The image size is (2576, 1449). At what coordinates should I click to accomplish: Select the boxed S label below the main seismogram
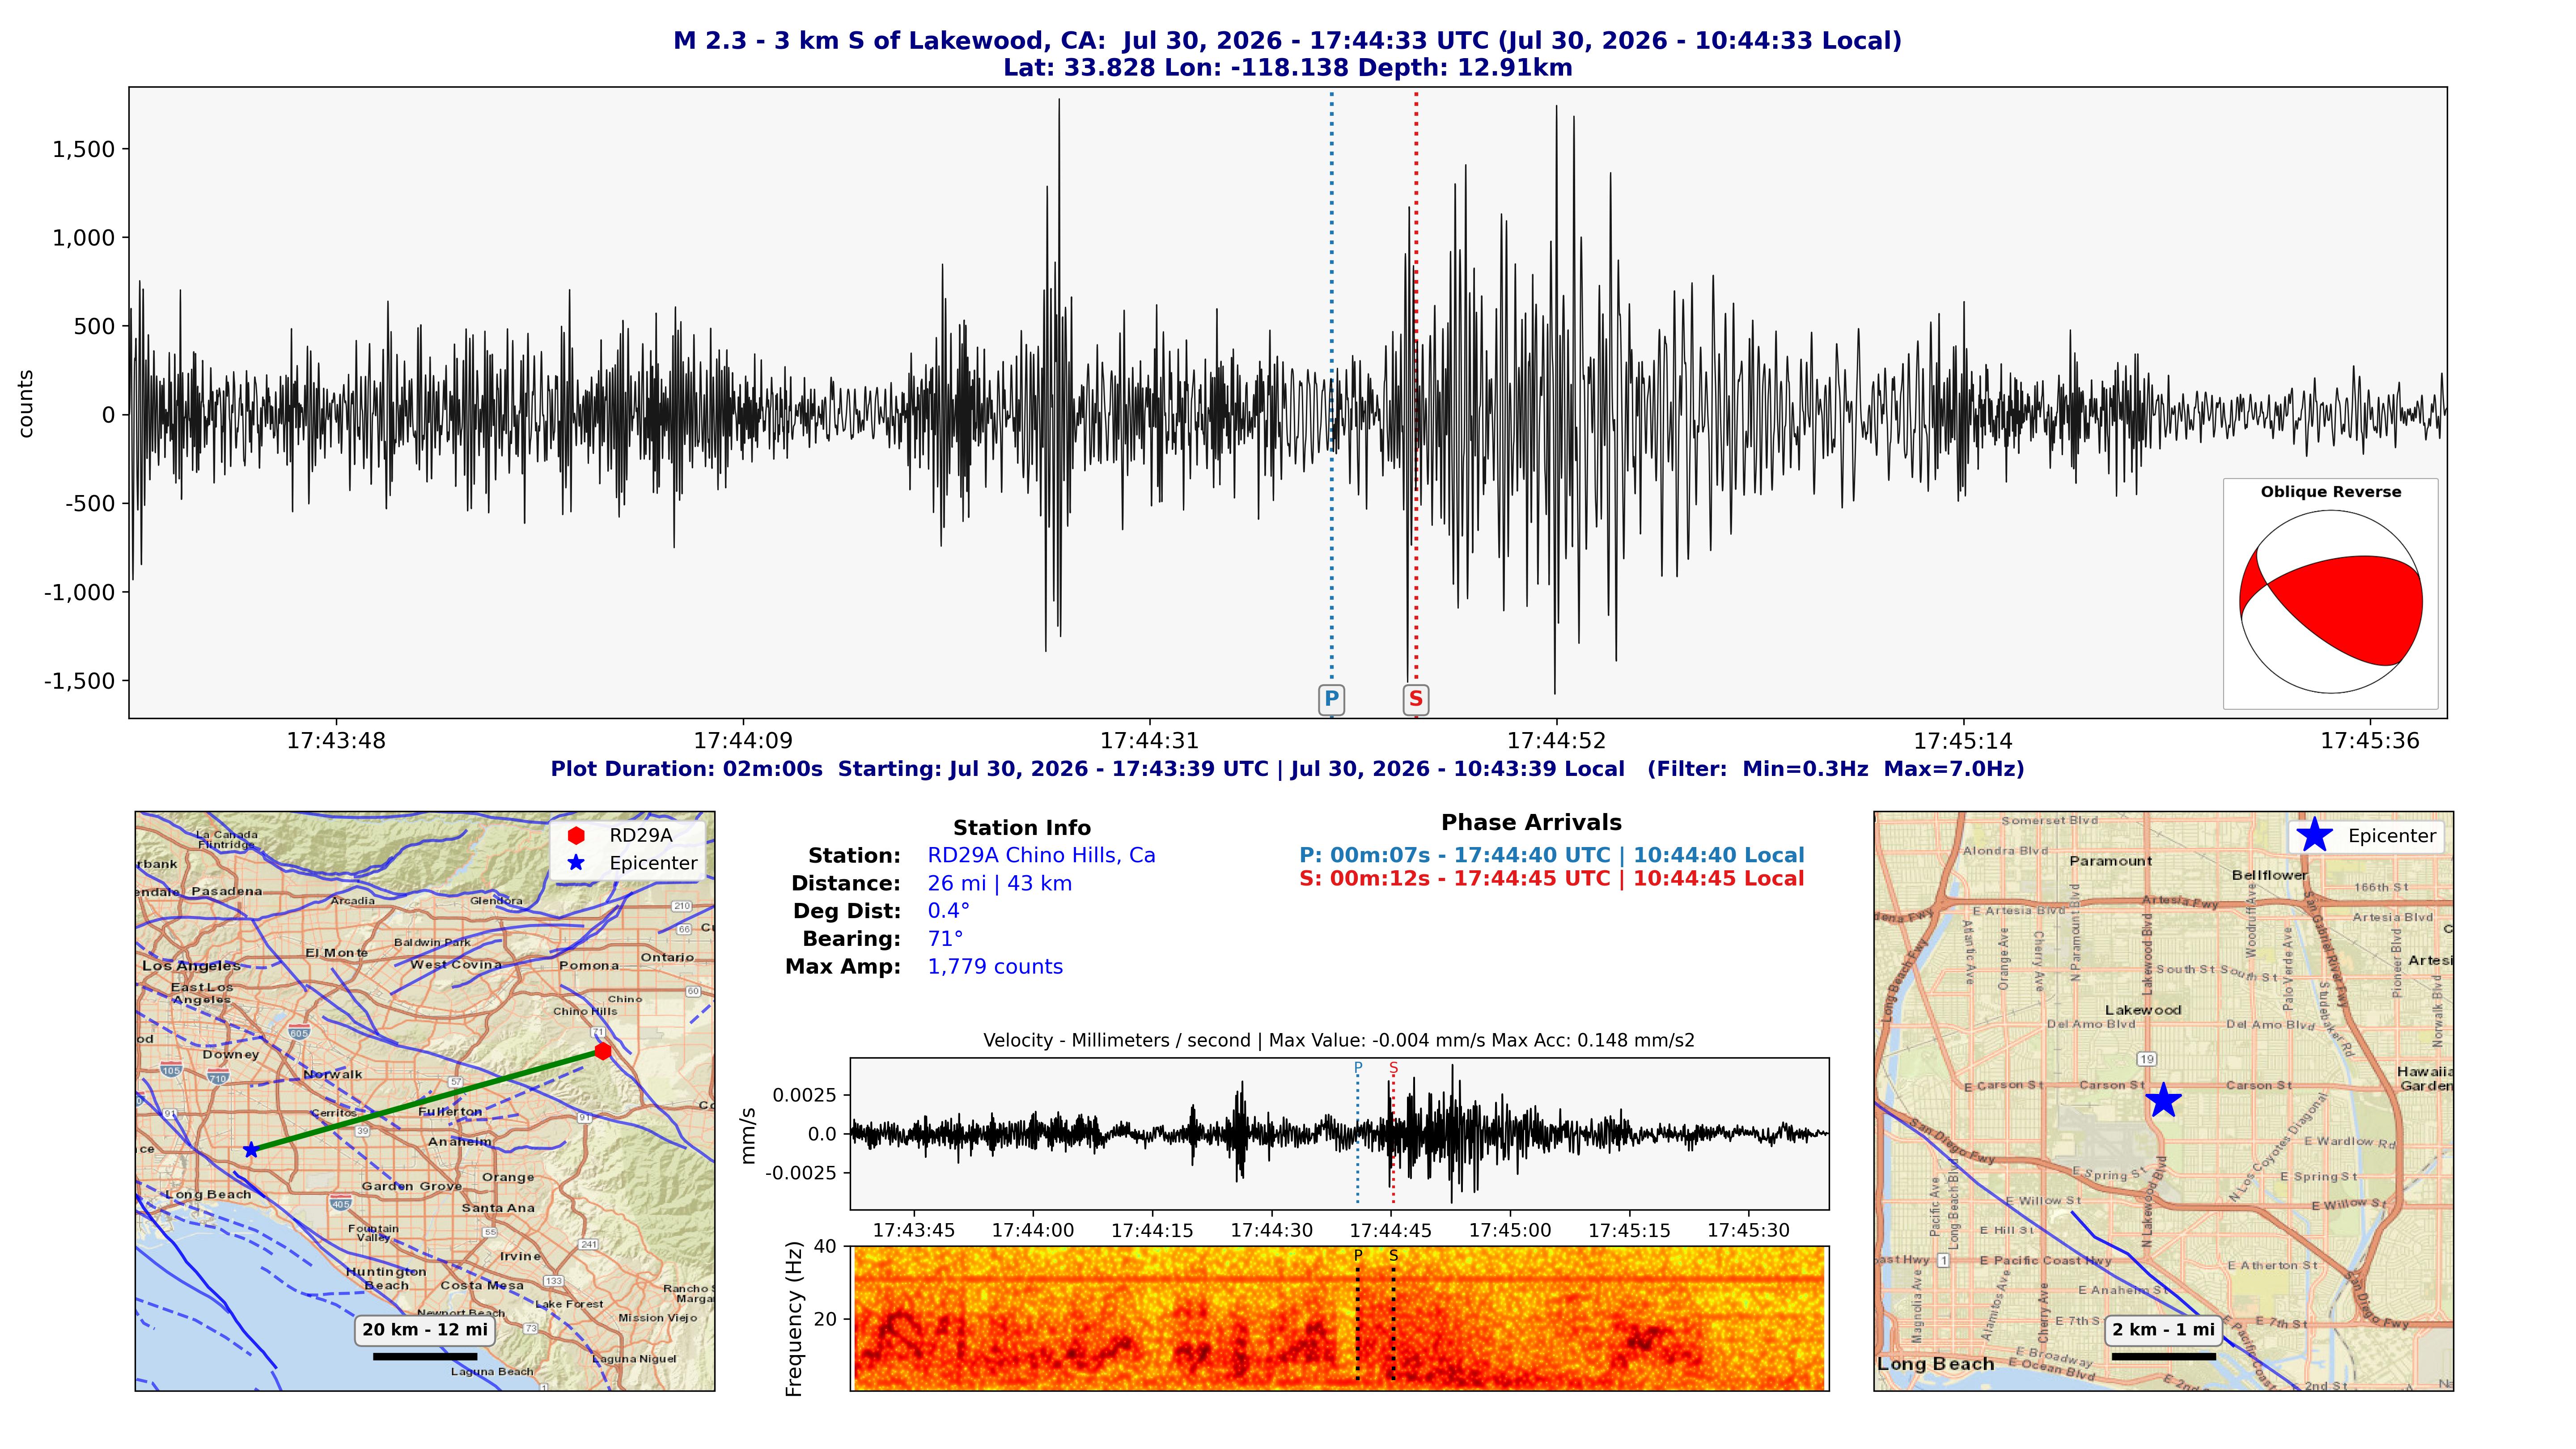point(1415,699)
